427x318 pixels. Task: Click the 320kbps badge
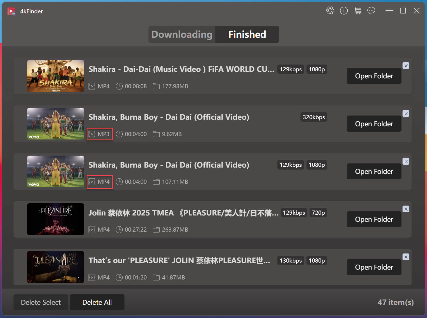(x=314, y=117)
